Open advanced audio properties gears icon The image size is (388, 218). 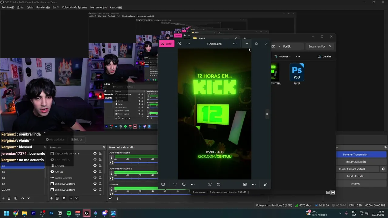pyautogui.click(x=111, y=198)
